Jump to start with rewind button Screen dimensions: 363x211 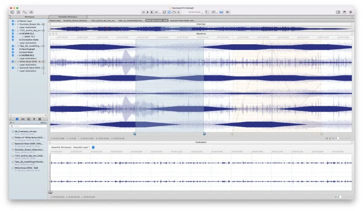click(x=143, y=12)
